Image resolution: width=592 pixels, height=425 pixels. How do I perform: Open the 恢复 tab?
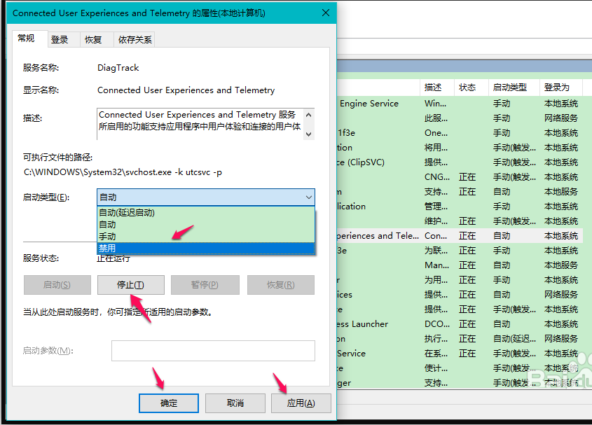93,40
